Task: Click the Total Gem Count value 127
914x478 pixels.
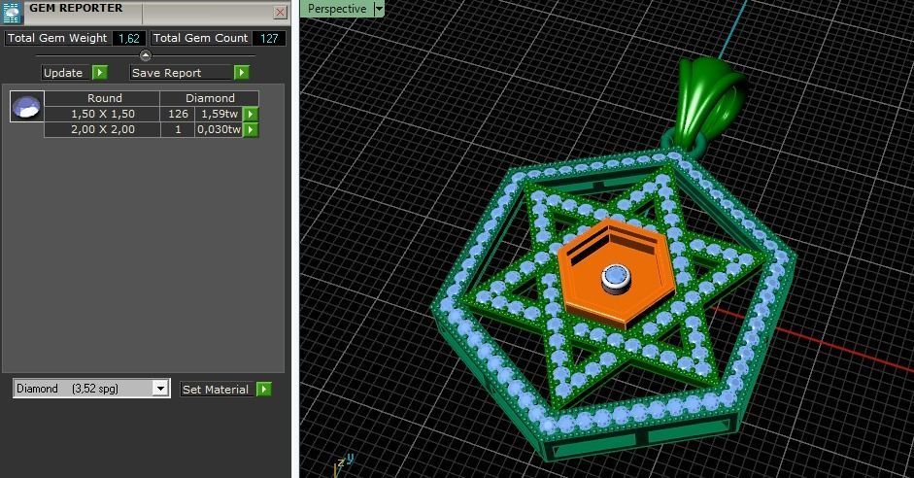Action: [269, 39]
